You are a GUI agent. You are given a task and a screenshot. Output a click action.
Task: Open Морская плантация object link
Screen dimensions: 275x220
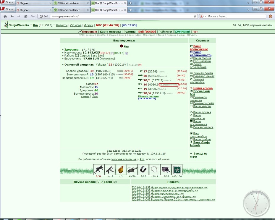click(124, 159)
